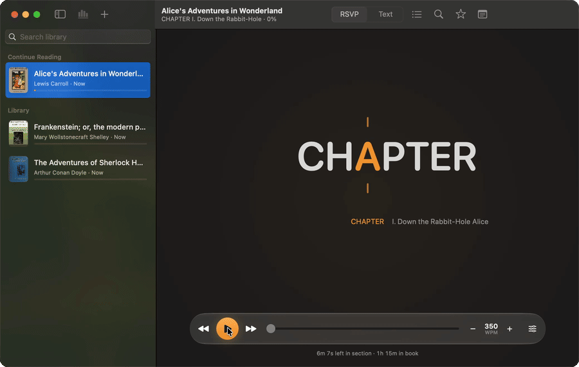This screenshot has width=579, height=367.
Task: Open playback settings sliders icon
Action: 532,329
